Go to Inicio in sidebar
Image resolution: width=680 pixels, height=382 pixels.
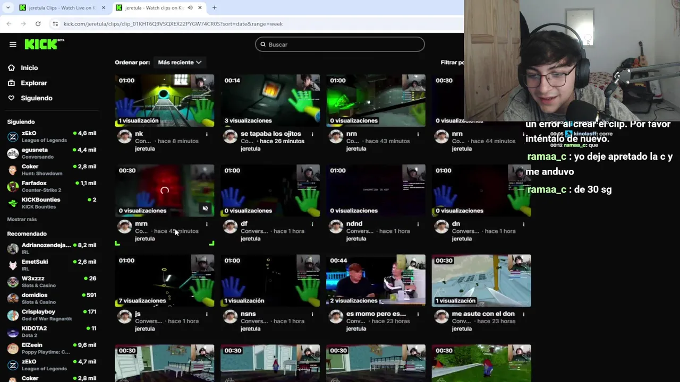[29, 68]
